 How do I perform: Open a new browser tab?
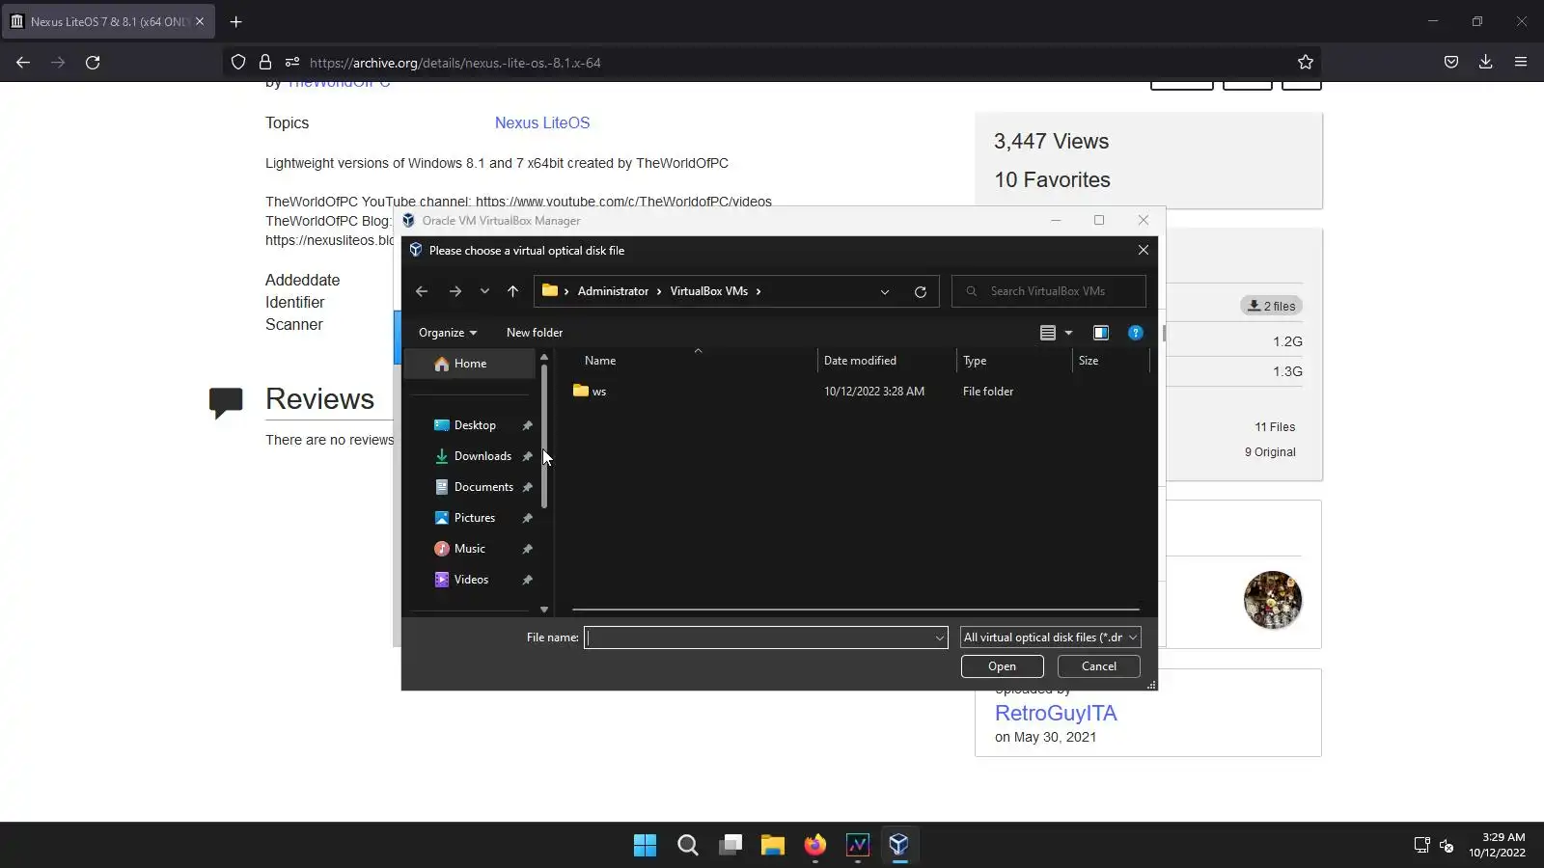(235, 21)
